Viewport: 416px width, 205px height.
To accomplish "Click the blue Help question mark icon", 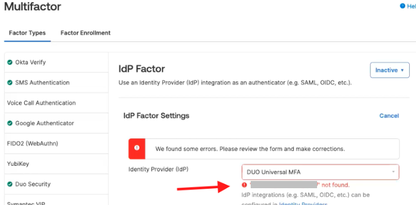I will 403,6.
